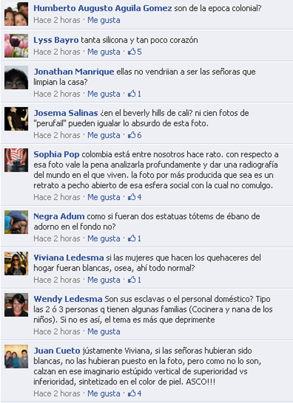293x403 pixels.
Task: Click thumbs-up count on Jonathan Manrique's comment
Action: click(135, 94)
